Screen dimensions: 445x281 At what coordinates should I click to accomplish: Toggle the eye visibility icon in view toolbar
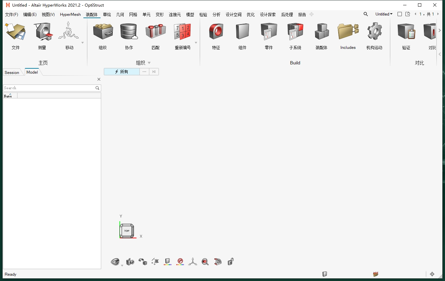pyautogui.click(x=115, y=262)
